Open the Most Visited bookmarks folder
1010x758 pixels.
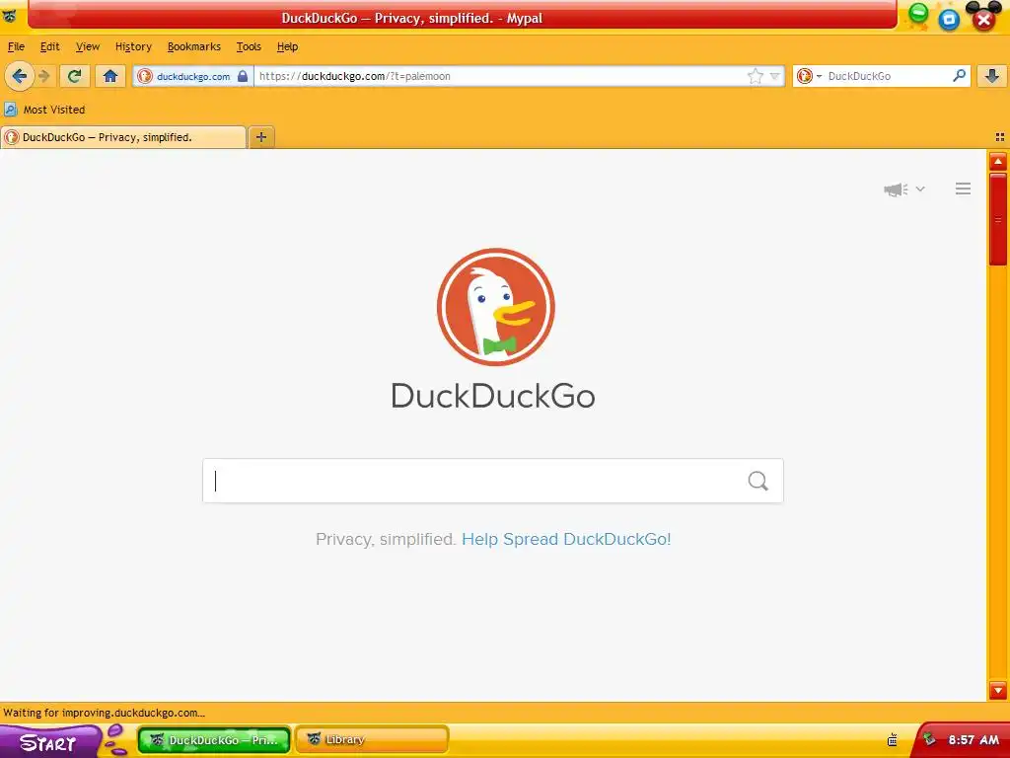[44, 110]
